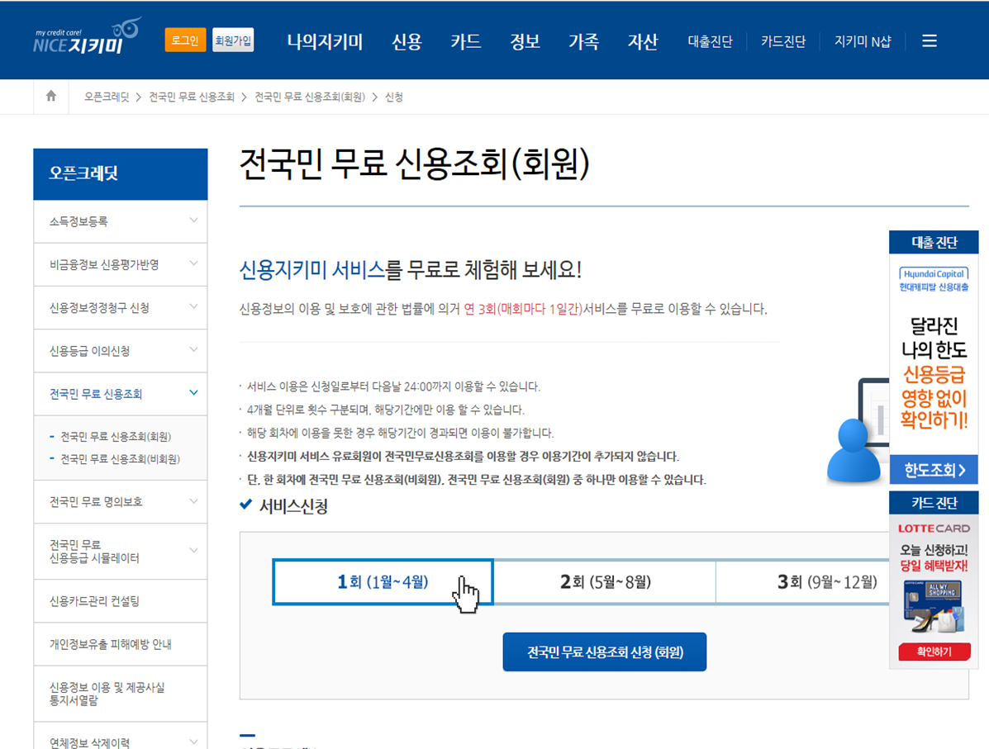Open the 정보 menu
The image size is (989, 749).
click(525, 41)
